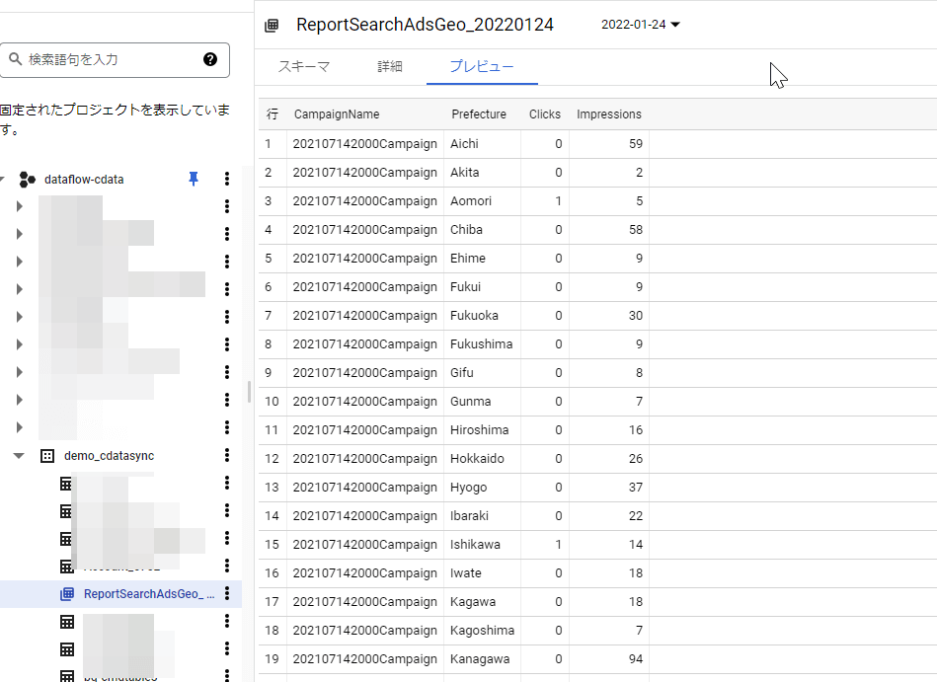Viewport: 937px width, 682px height.
Task: Collapse the dataflow-cdata project tree
Action: pos(3,179)
